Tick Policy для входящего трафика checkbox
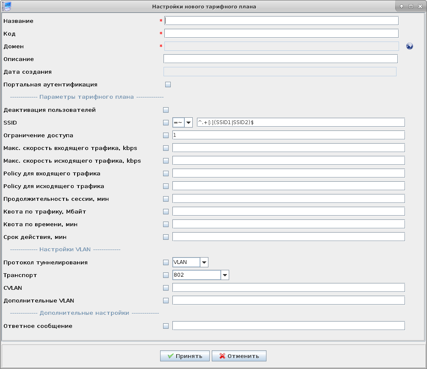This screenshot has width=427, height=369. (x=166, y=173)
